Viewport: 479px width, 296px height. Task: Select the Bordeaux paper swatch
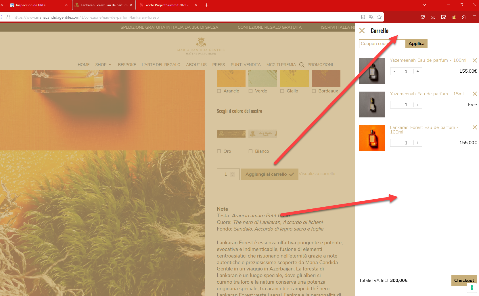tap(326, 78)
